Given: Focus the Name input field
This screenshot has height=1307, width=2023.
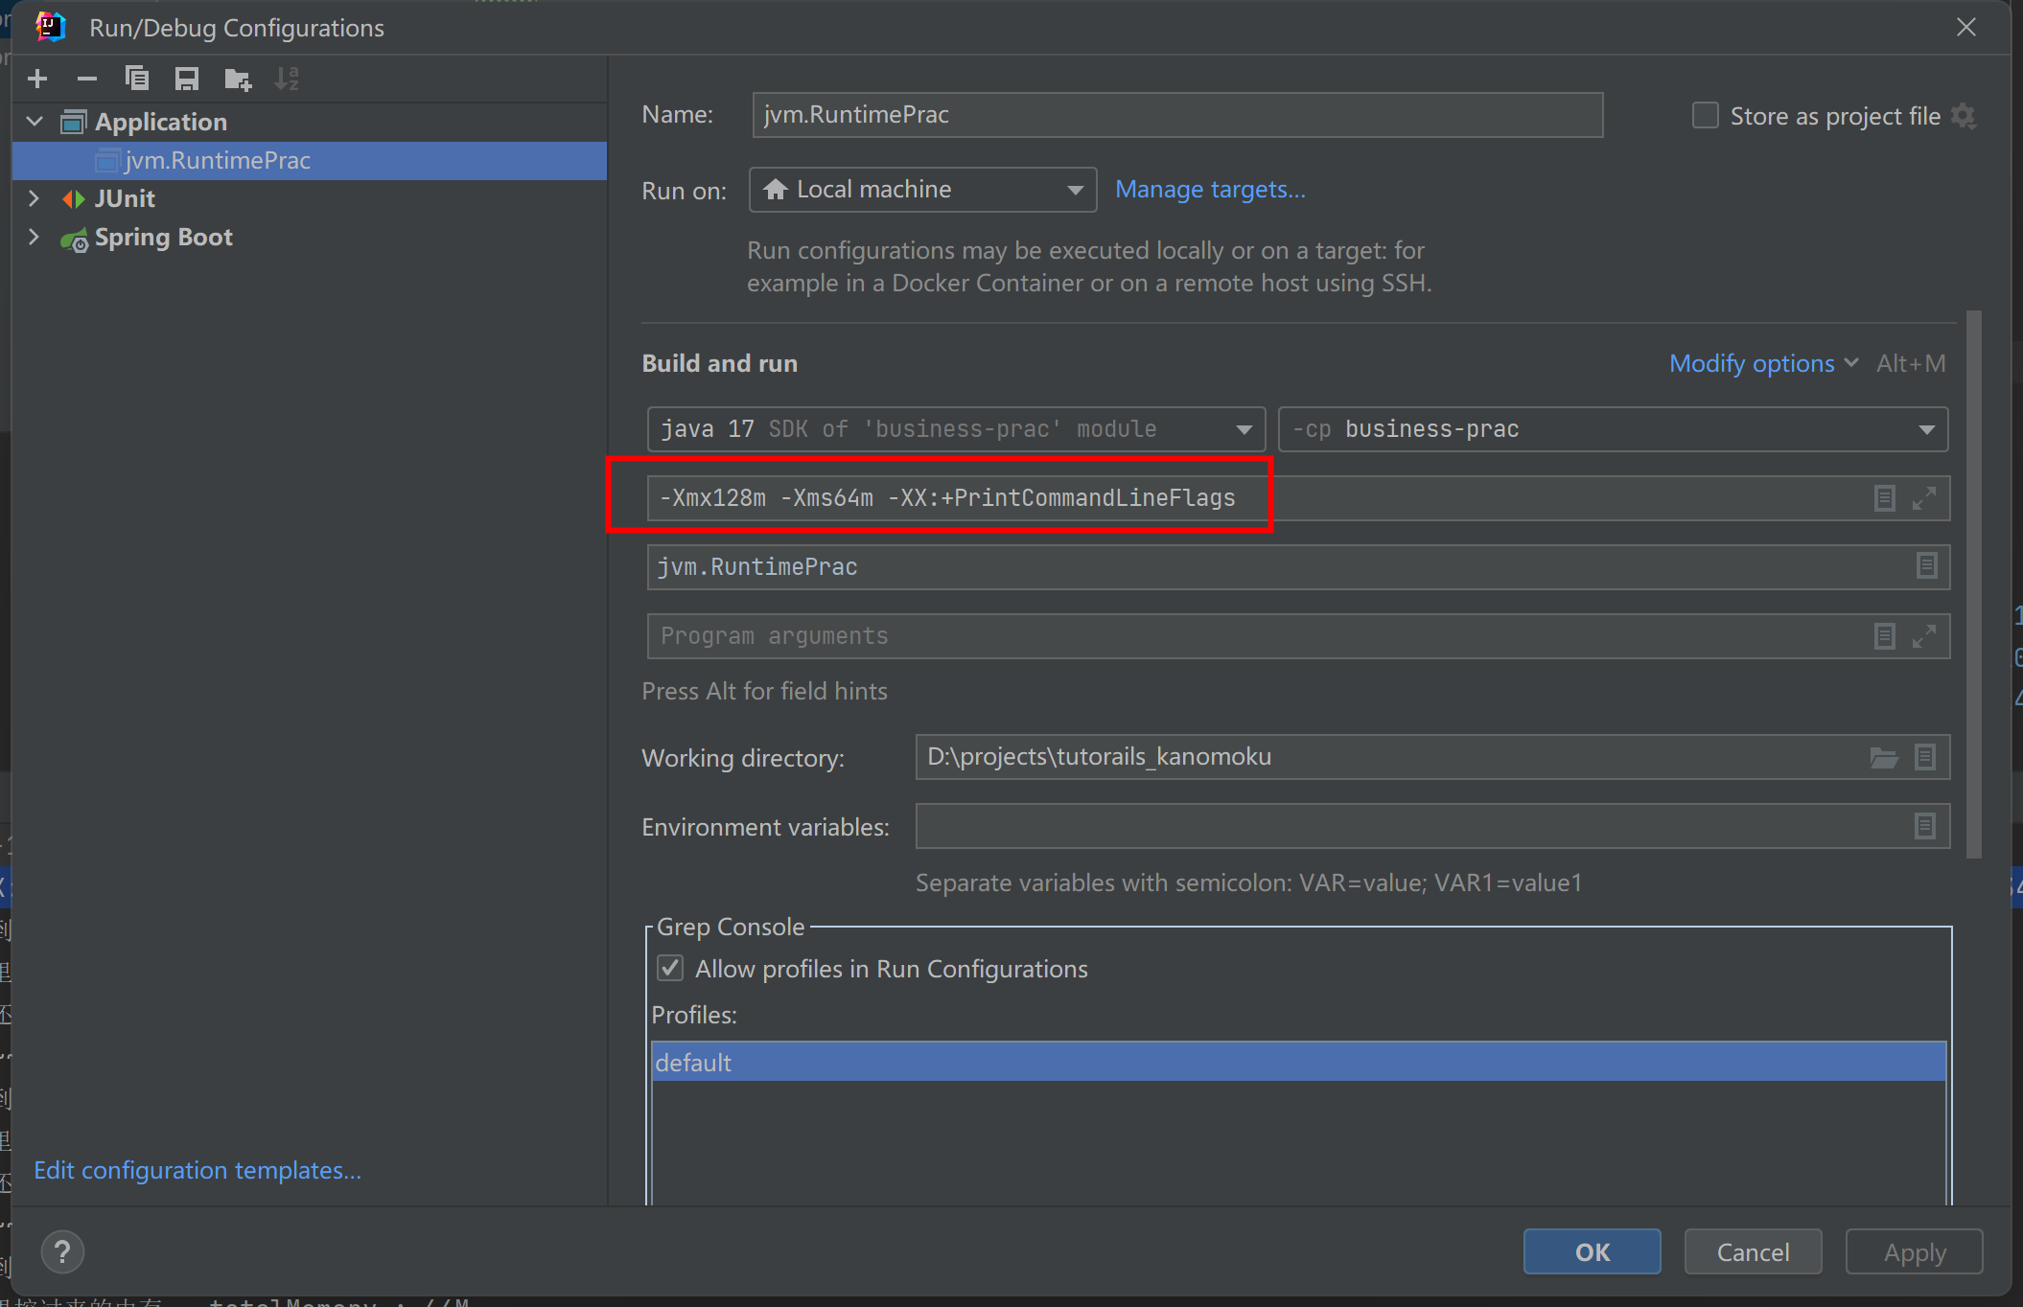Looking at the screenshot, I should tap(1177, 115).
